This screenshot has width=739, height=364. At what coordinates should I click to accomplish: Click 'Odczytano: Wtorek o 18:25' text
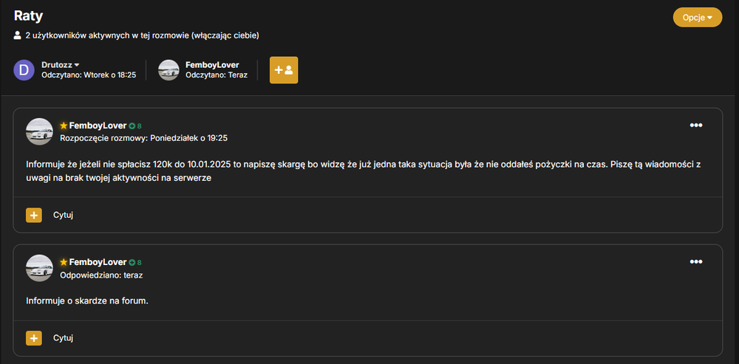(x=89, y=75)
